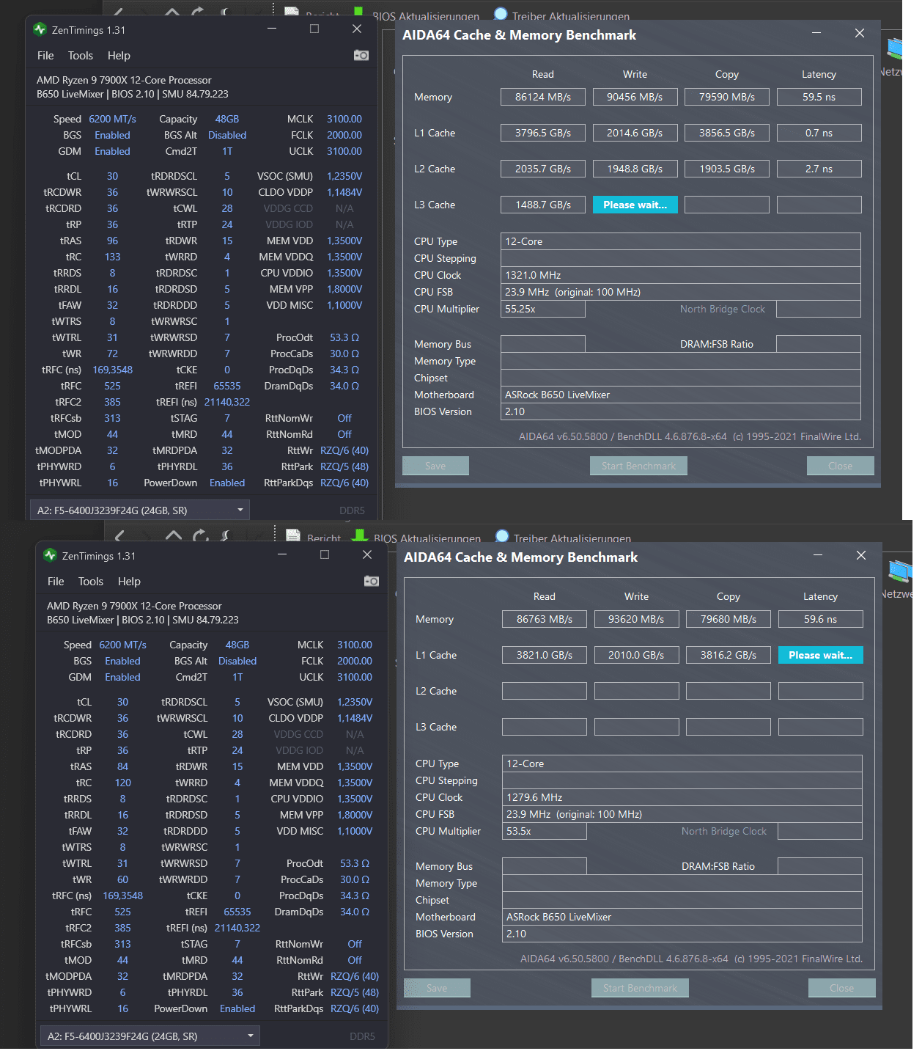Click the memory copy value 79680 MB/s

[x=729, y=619]
